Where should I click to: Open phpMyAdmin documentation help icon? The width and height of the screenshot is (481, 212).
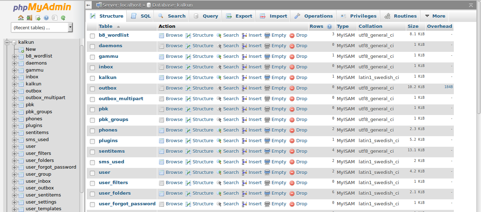pyautogui.click(x=46, y=18)
